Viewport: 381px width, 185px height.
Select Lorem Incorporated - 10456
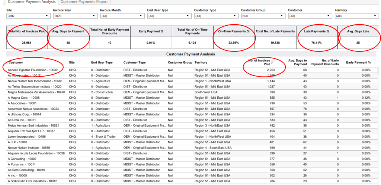(x=27, y=137)
